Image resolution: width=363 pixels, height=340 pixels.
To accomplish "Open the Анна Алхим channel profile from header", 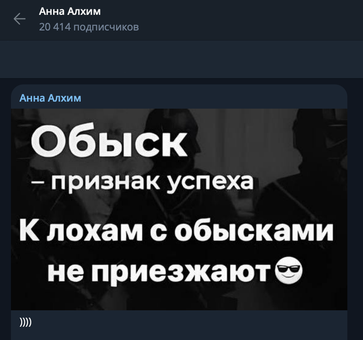I will click(70, 11).
